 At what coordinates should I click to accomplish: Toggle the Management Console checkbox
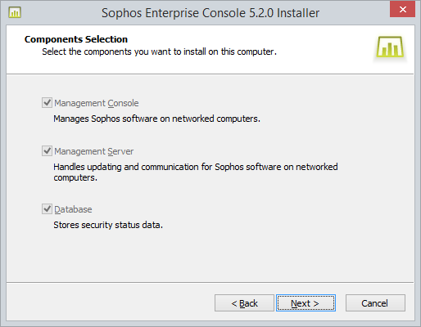click(x=47, y=103)
